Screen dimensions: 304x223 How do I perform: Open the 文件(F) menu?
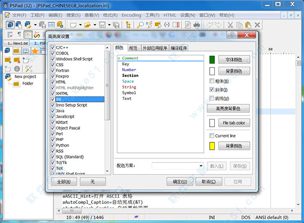pyautogui.click(x=19, y=15)
